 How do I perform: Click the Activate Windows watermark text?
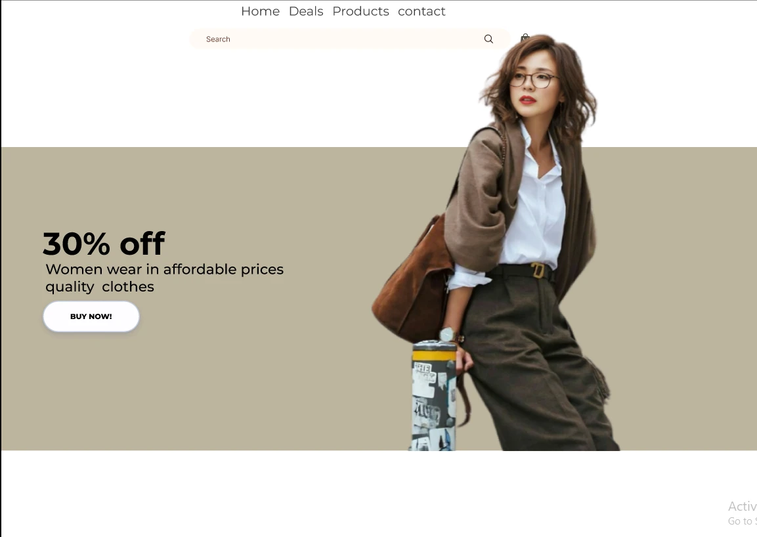pyautogui.click(x=742, y=513)
